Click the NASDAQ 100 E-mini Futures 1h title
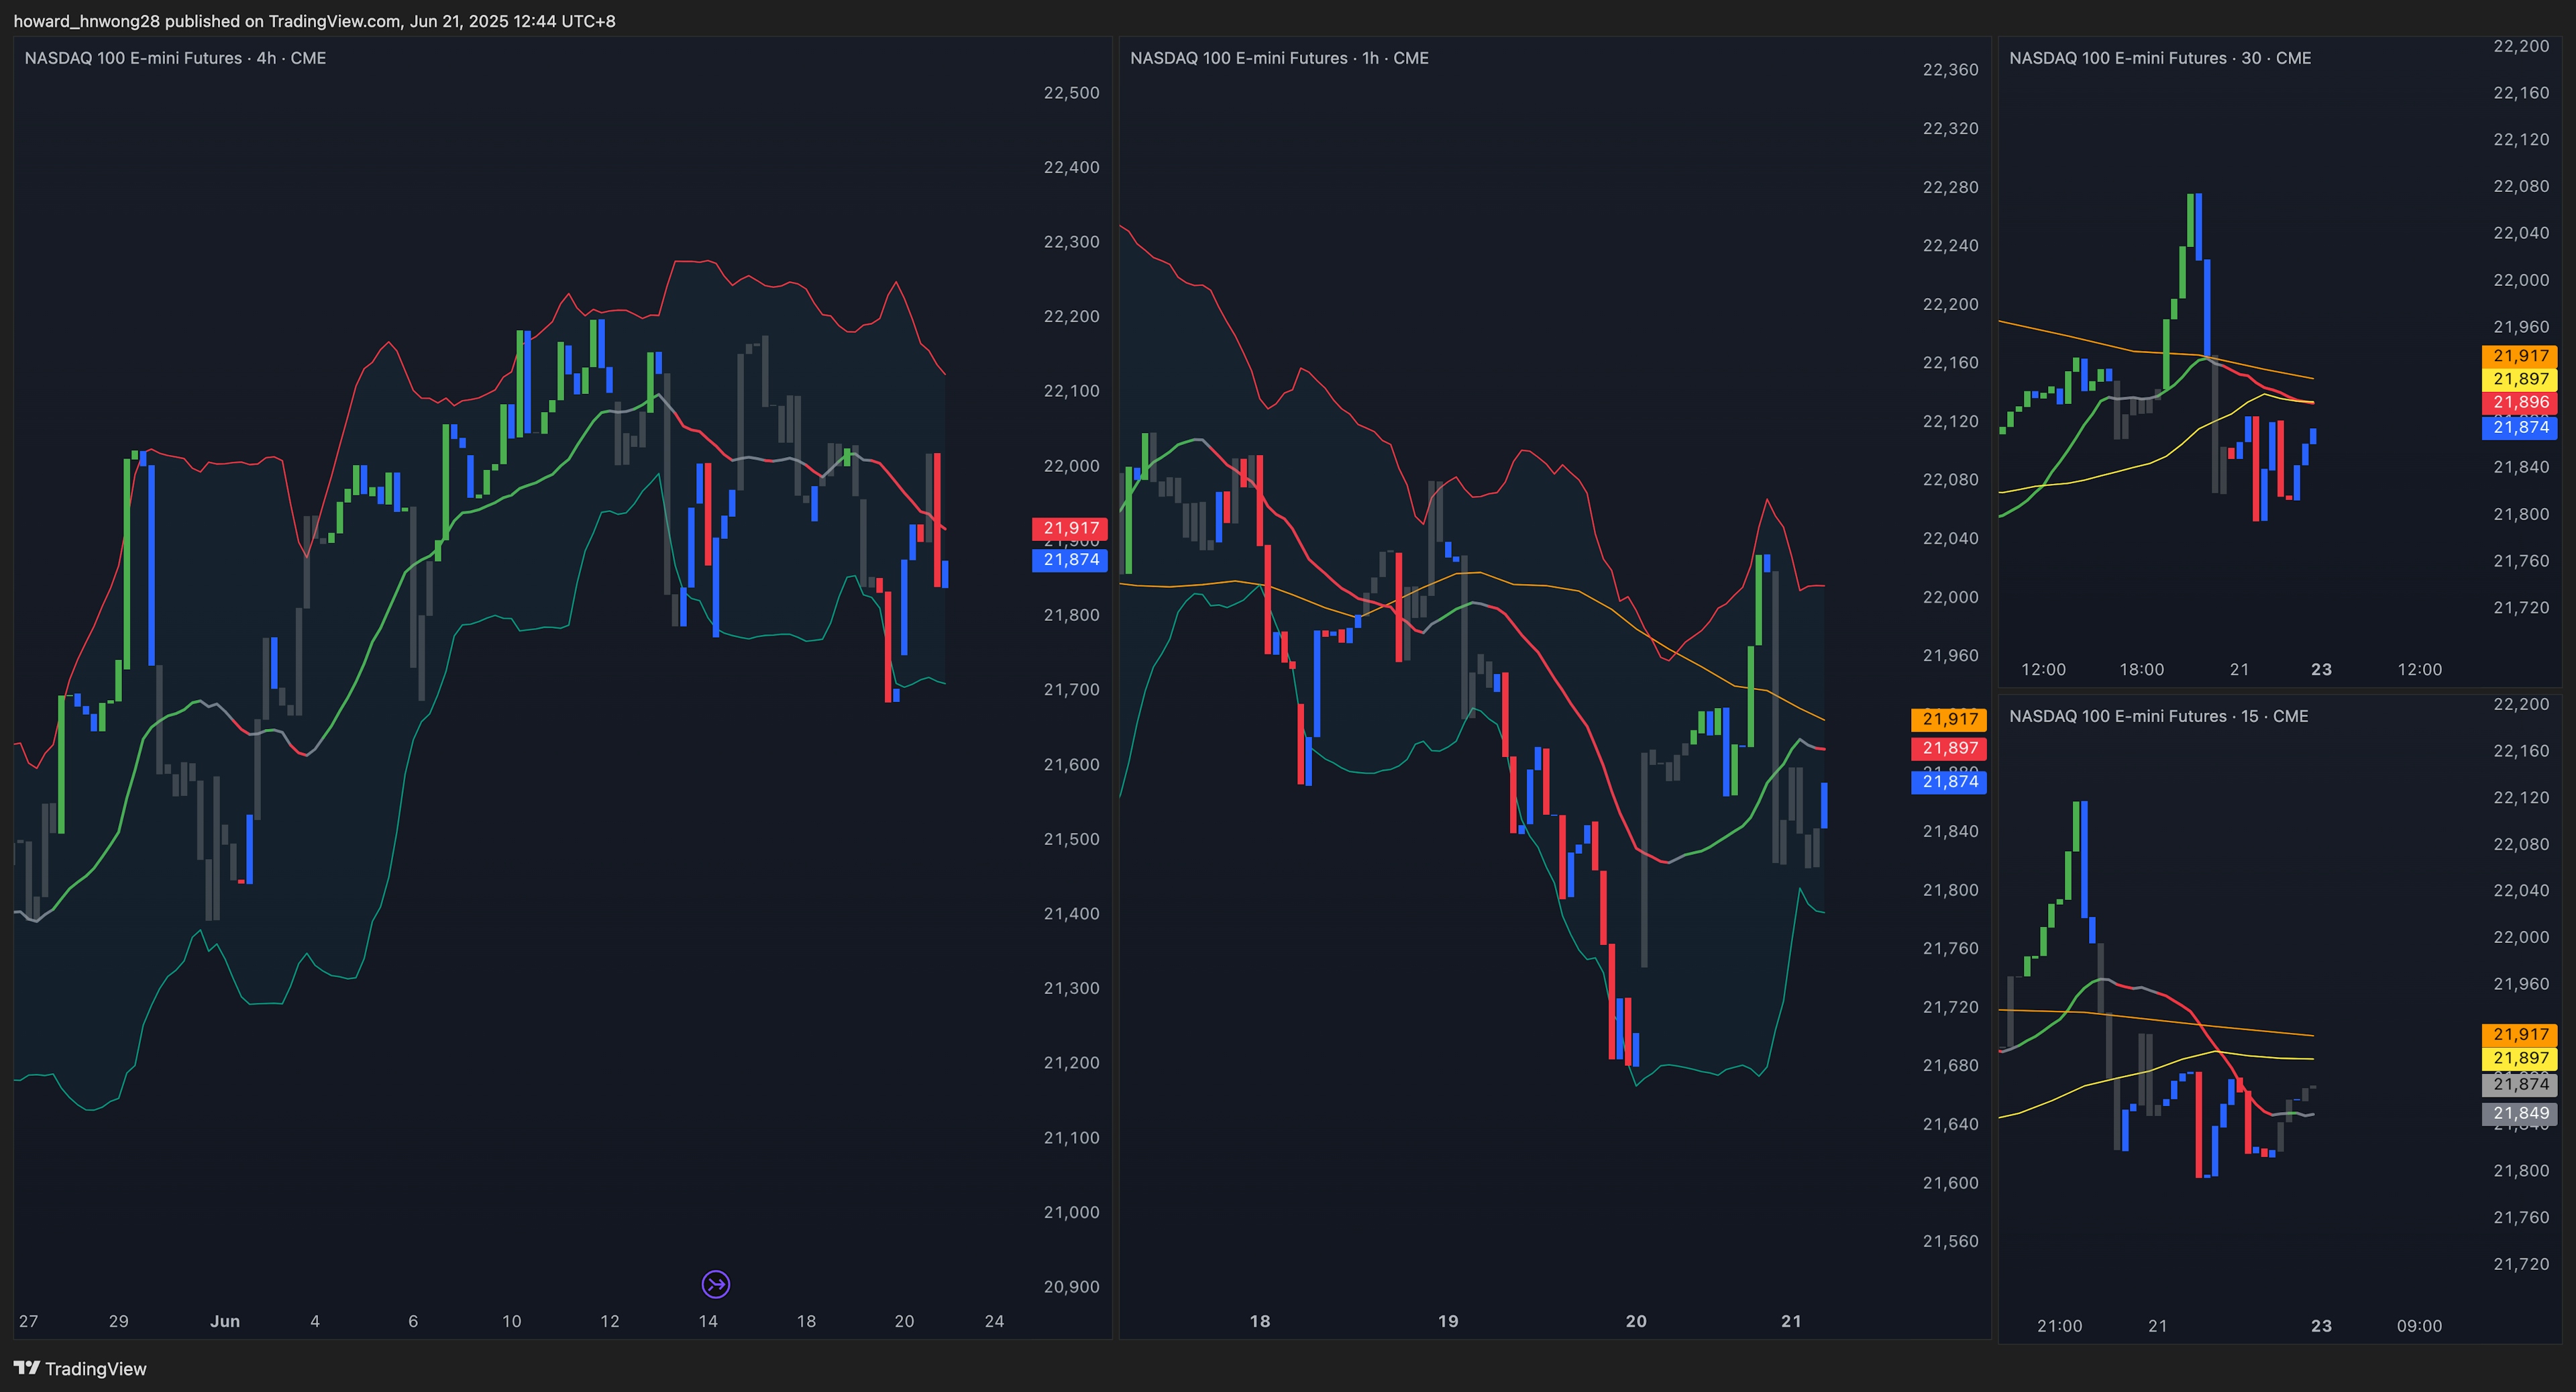The image size is (2576, 1392). point(1279,58)
